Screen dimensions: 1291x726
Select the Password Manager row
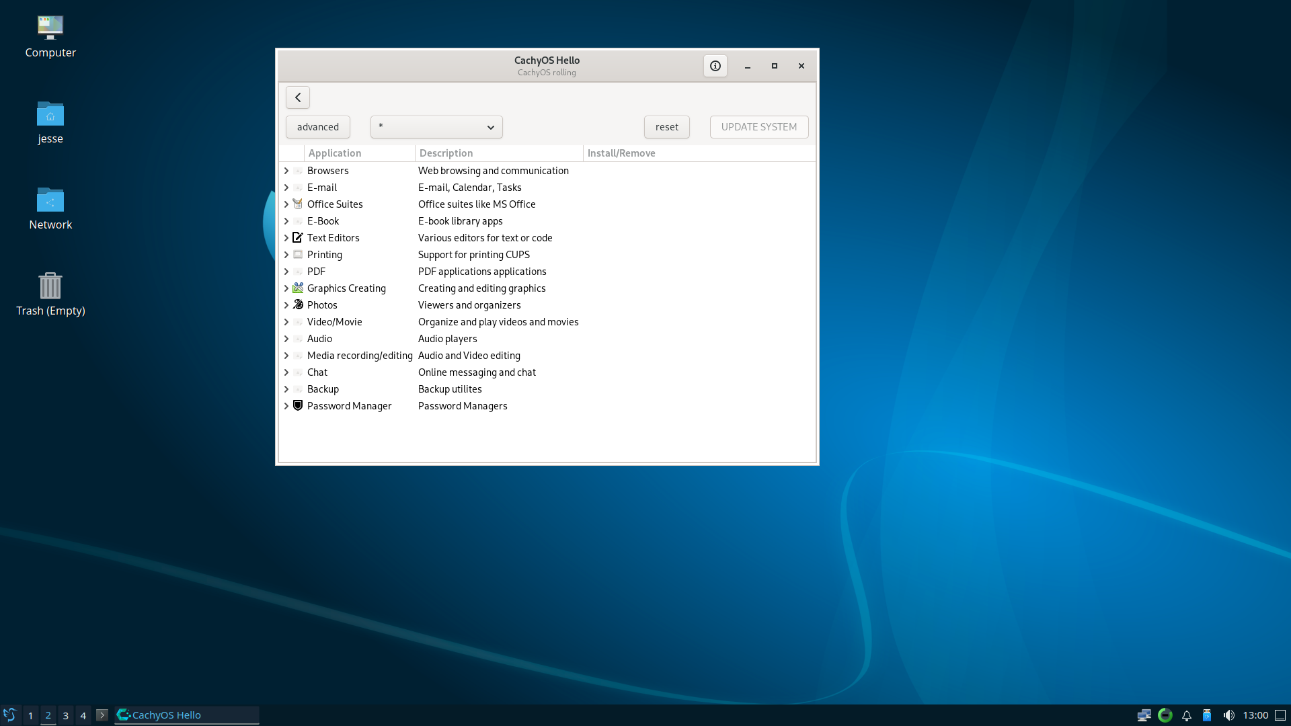click(547, 406)
